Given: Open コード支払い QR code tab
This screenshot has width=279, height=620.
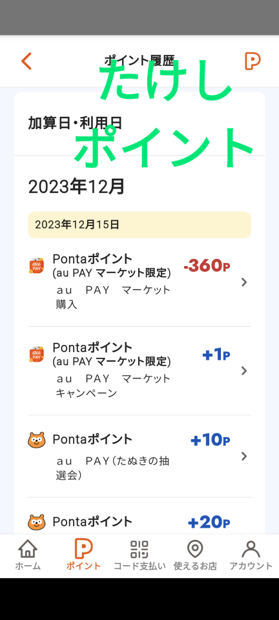Looking at the screenshot, I should (x=139, y=555).
